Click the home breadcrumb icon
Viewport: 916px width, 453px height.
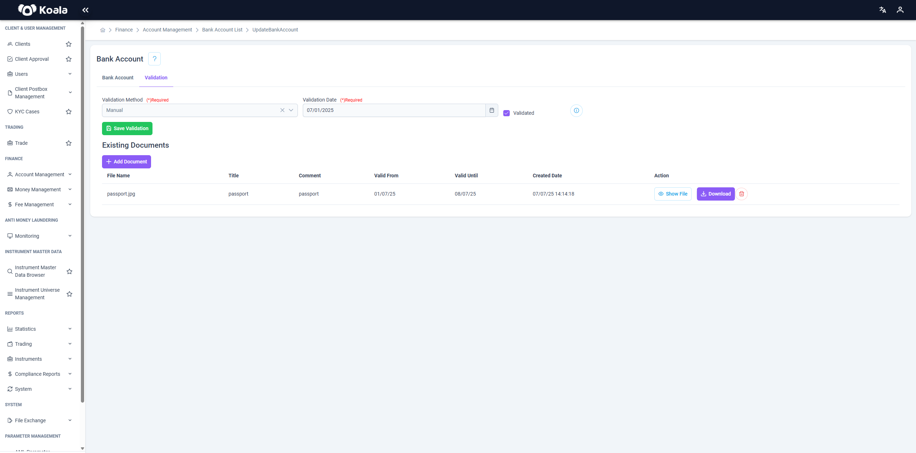coord(103,30)
